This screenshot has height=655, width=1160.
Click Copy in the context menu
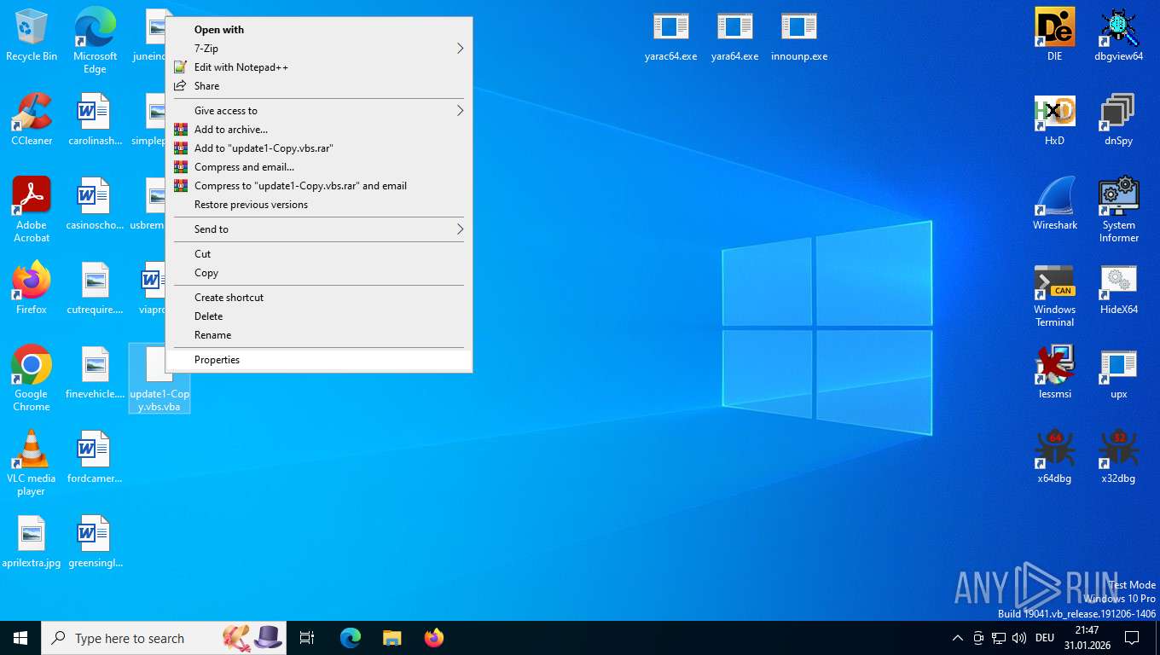click(x=319, y=273)
